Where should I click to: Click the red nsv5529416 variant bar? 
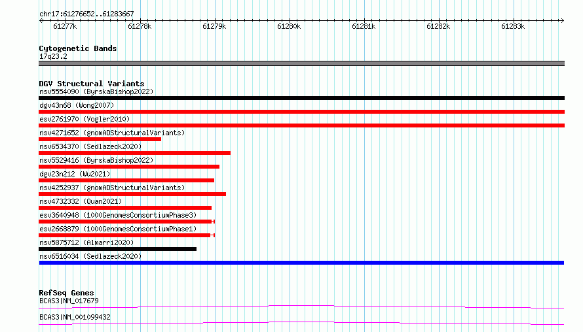click(129, 167)
